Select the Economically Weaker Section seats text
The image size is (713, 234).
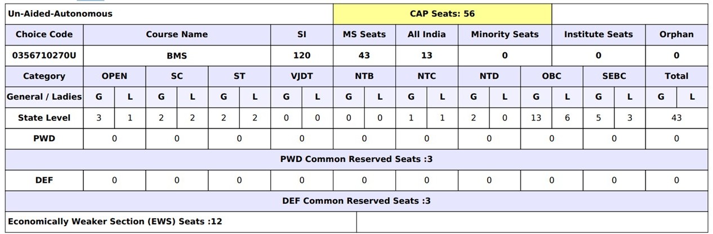pyautogui.click(x=115, y=222)
